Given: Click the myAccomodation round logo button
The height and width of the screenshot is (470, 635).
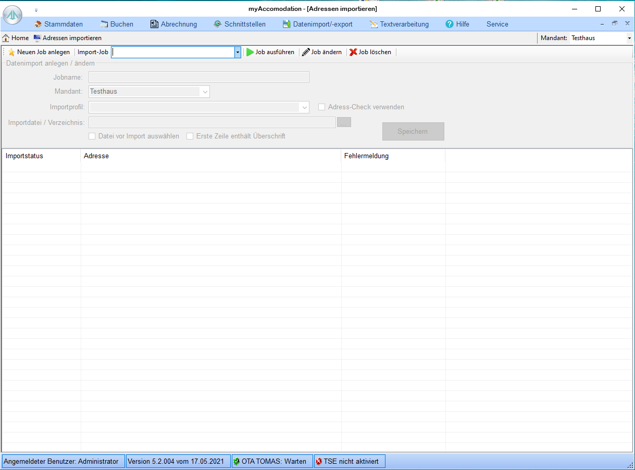Looking at the screenshot, I should coord(13,15).
